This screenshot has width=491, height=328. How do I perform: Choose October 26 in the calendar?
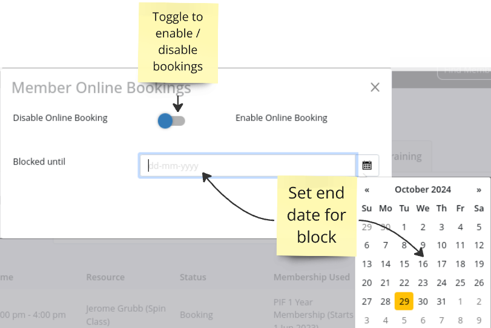(479, 283)
